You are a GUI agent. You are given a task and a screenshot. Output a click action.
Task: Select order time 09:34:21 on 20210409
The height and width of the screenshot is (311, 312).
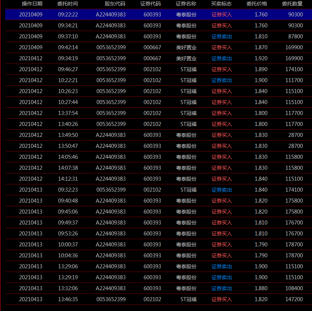click(x=68, y=26)
